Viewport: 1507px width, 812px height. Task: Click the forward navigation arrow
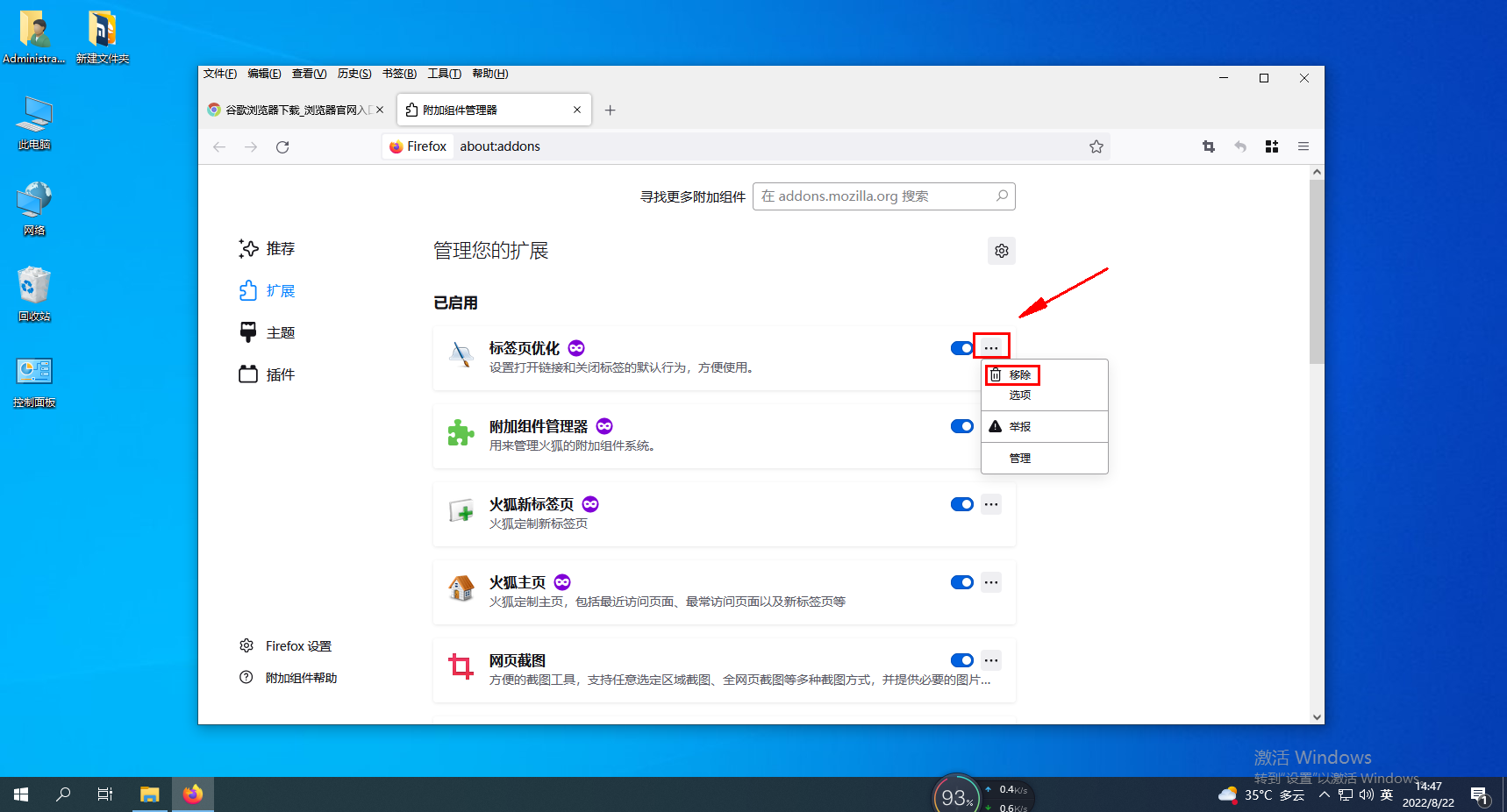click(251, 146)
